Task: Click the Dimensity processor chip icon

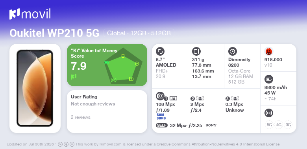Action: [x=233, y=51]
